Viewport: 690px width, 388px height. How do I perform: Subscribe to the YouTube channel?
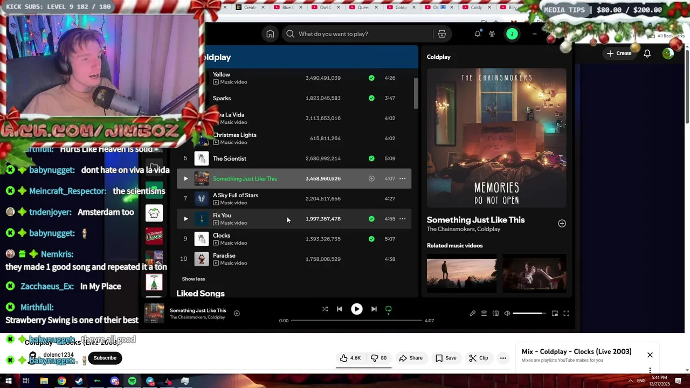pos(105,358)
